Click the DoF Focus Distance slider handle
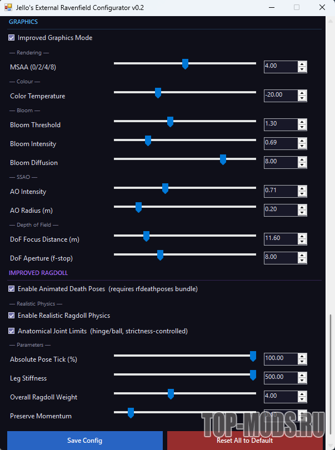Screen dimensions: 335x450 pyautogui.click(x=146, y=236)
